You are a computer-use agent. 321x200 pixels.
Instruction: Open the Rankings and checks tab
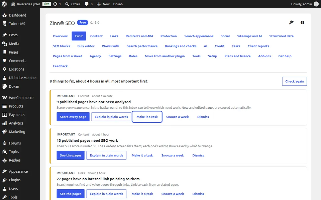[x=181, y=46]
